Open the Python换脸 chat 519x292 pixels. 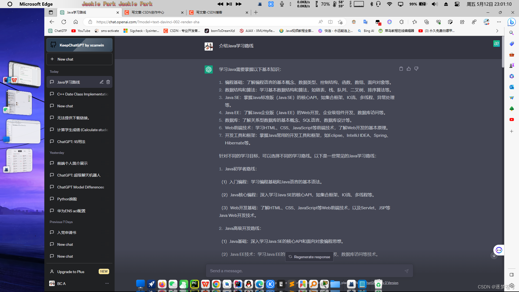click(x=79, y=199)
